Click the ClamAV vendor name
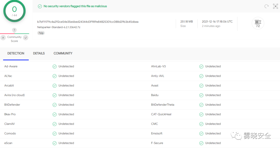The width and height of the screenshot is (280, 148). 10,124
